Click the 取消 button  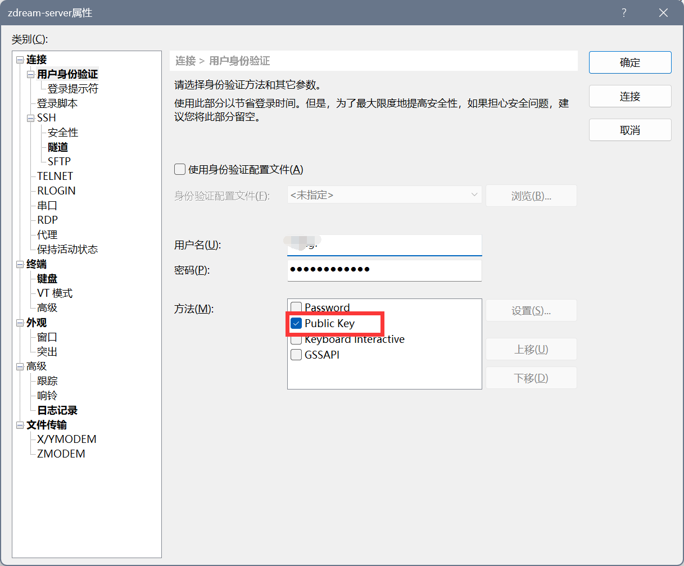(629, 130)
